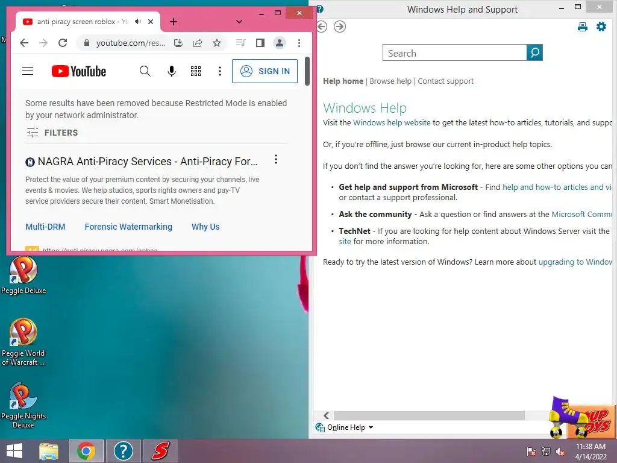The height and width of the screenshot is (463, 617).
Task: Click the share page icon in address bar
Action: (198, 43)
